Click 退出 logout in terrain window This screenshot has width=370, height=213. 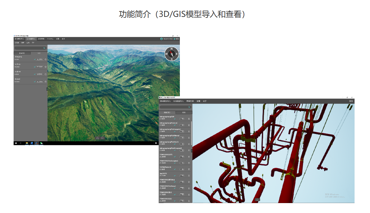click(x=176, y=39)
